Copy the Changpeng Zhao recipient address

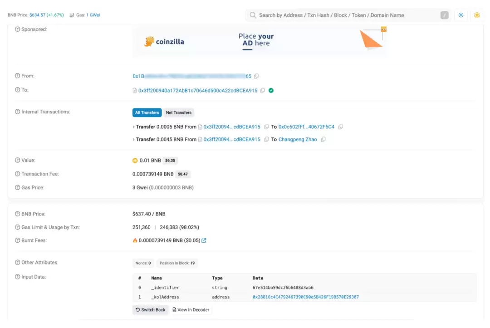pyautogui.click(x=323, y=139)
